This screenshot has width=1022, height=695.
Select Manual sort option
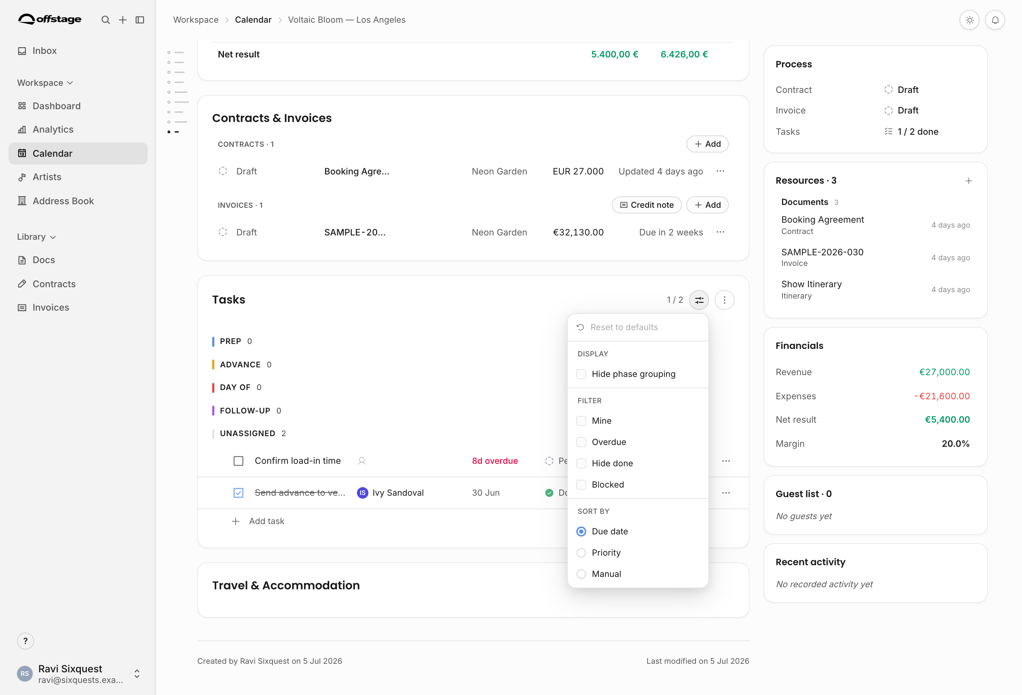(x=581, y=574)
